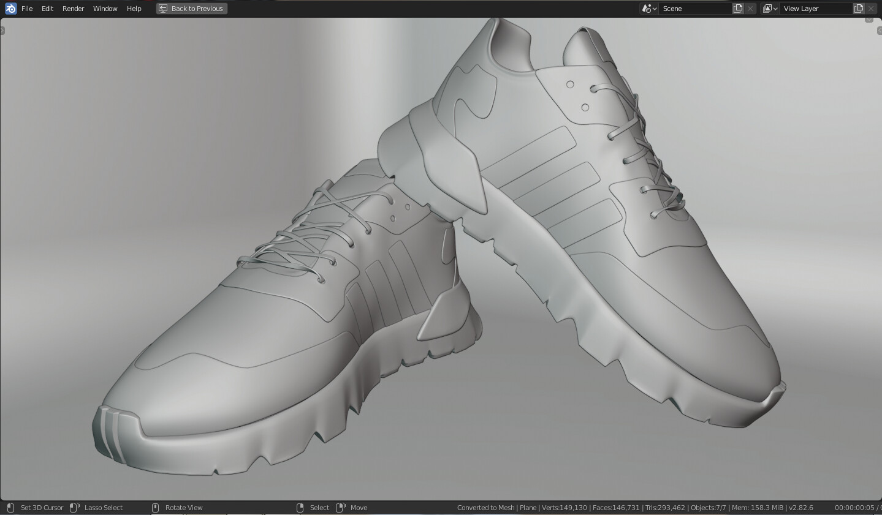Click the Blender logo icon
This screenshot has width=882, height=515.
(10, 9)
